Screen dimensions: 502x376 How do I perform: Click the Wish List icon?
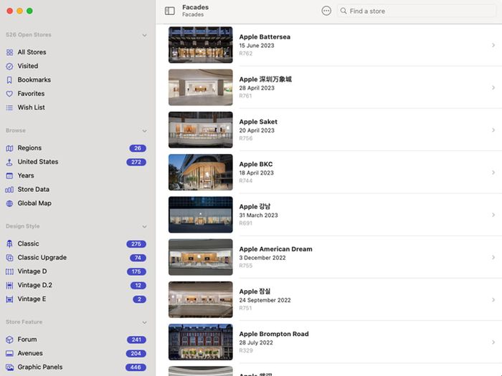coord(9,107)
